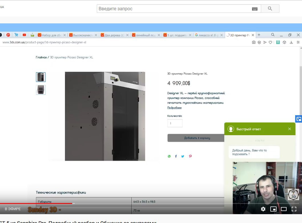
Task: Select the second printer thumbnail image
Action: click(x=41, y=90)
